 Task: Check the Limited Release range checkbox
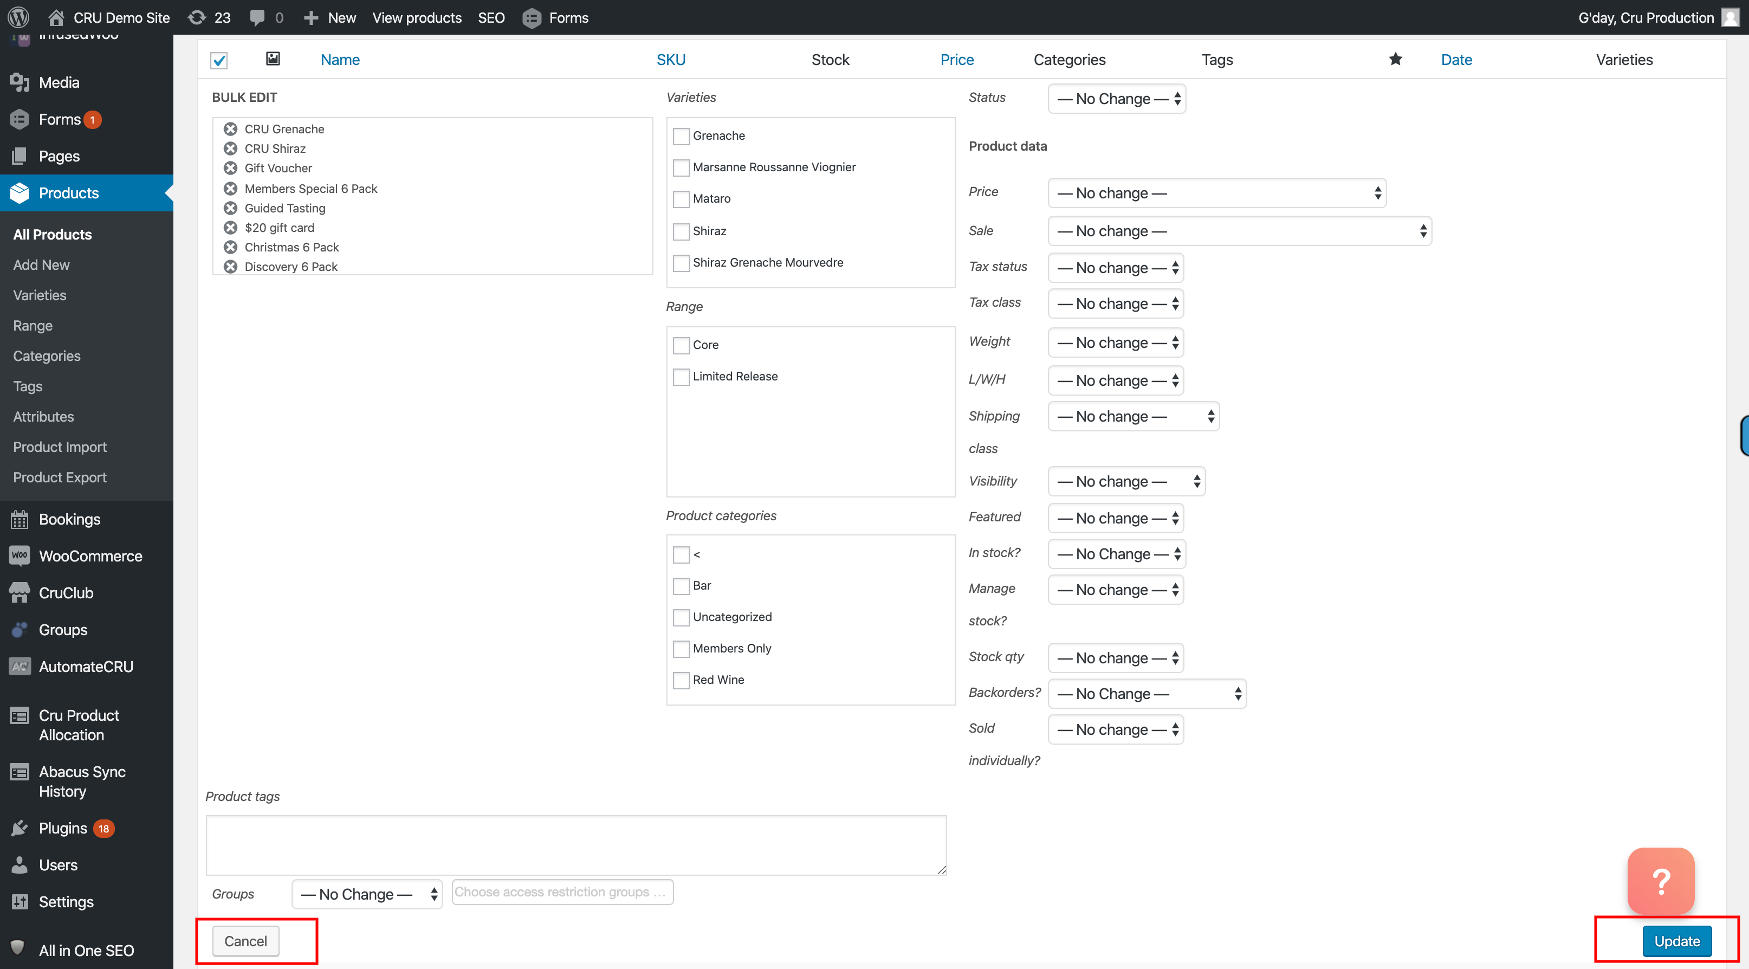(681, 377)
